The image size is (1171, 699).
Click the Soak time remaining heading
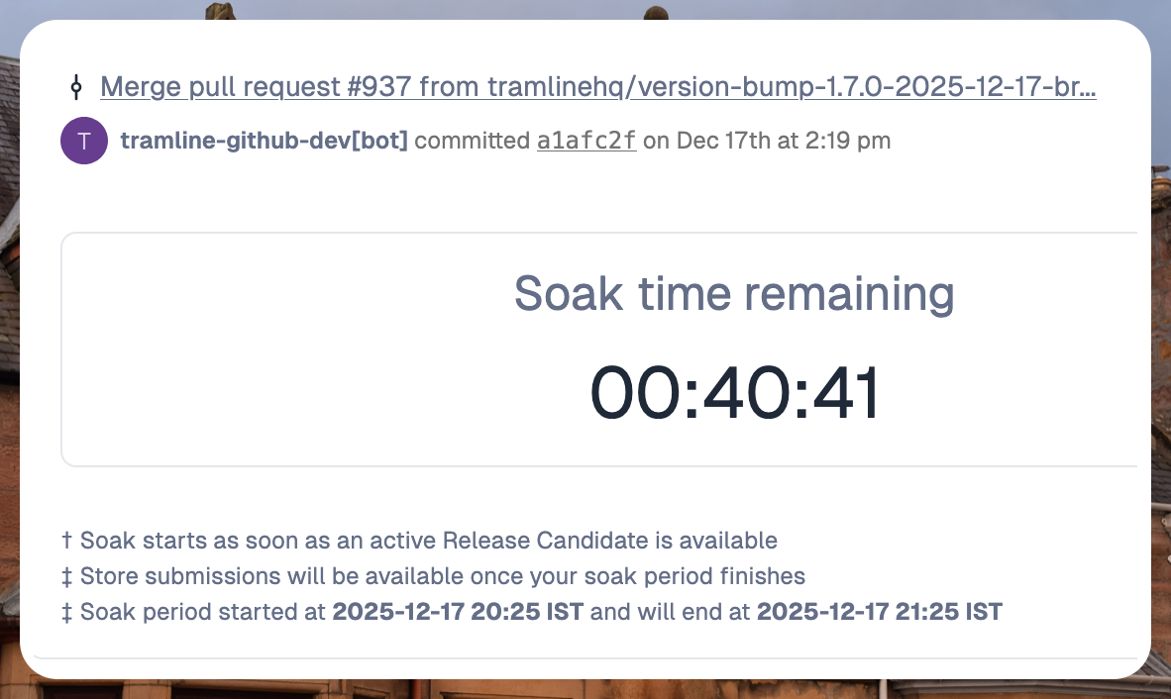[x=733, y=293]
